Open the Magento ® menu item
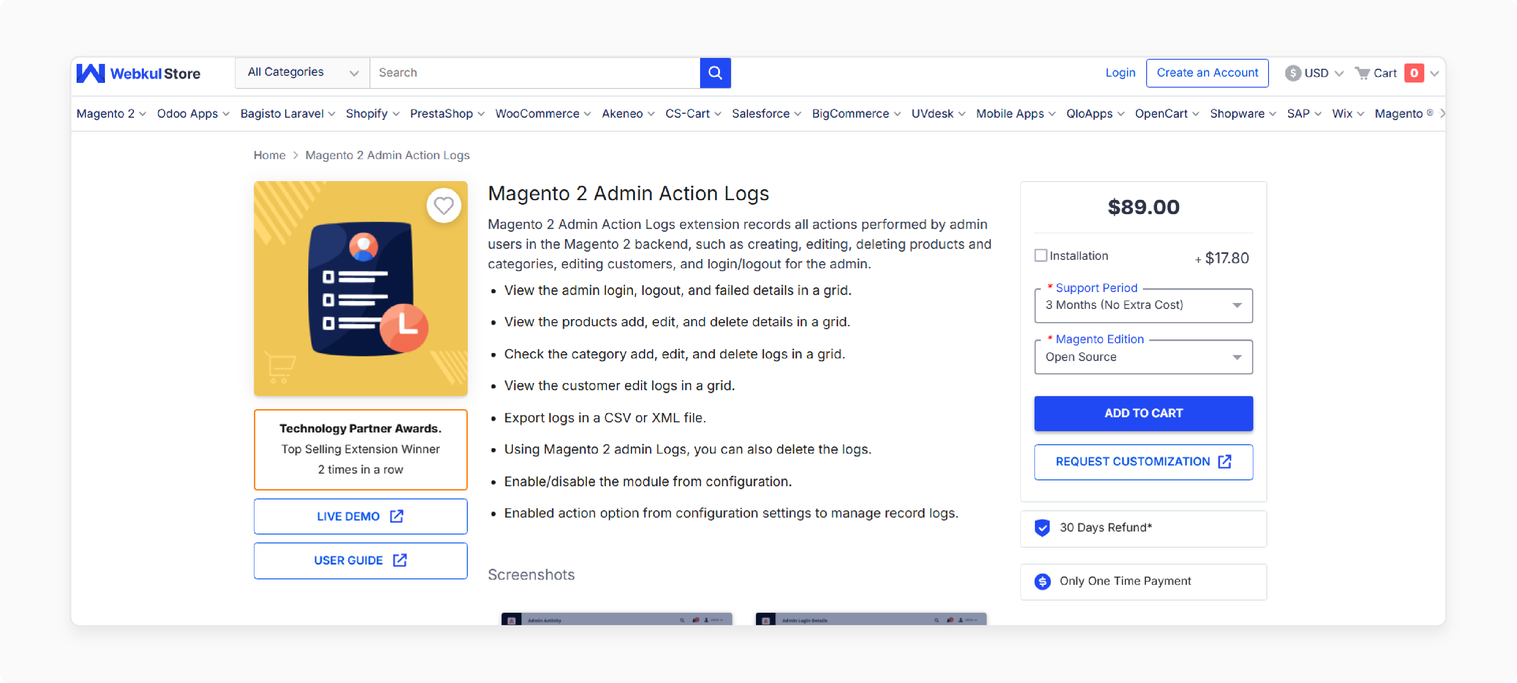 tap(1403, 114)
